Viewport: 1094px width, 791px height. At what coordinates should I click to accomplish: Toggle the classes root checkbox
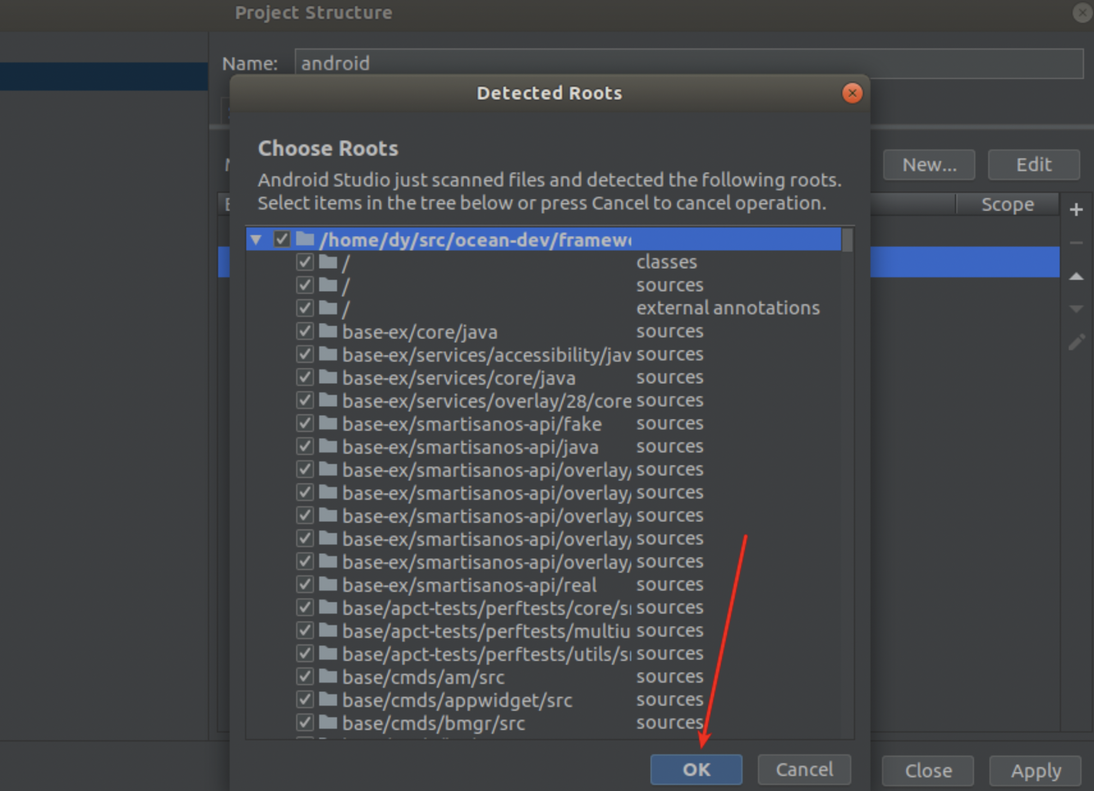(x=305, y=262)
